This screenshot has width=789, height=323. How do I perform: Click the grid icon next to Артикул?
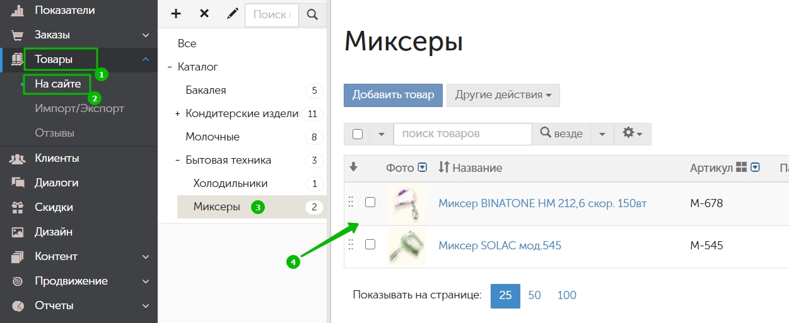(741, 167)
